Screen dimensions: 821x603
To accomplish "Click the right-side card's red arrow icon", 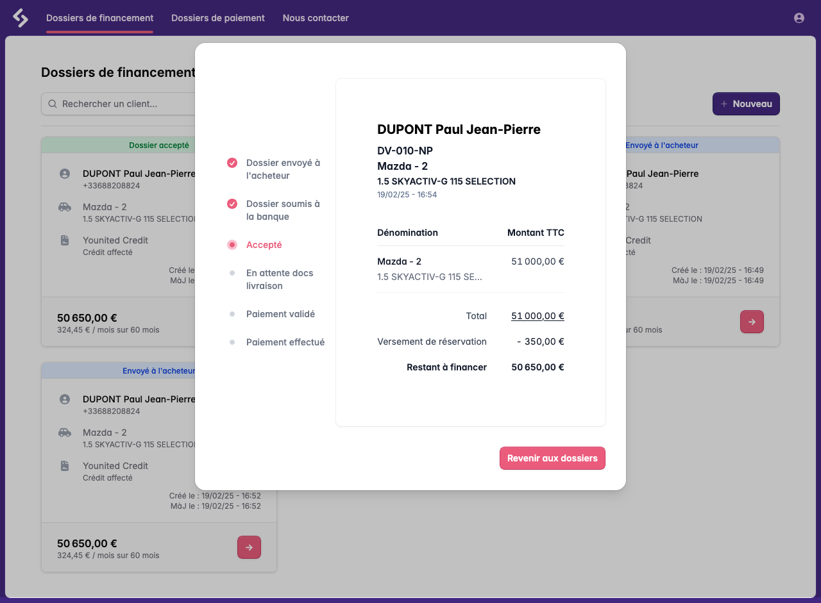I will [x=752, y=322].
